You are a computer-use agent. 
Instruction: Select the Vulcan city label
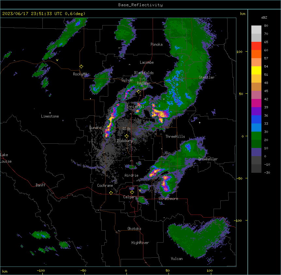pyautogui.click(x=177, y=259)
